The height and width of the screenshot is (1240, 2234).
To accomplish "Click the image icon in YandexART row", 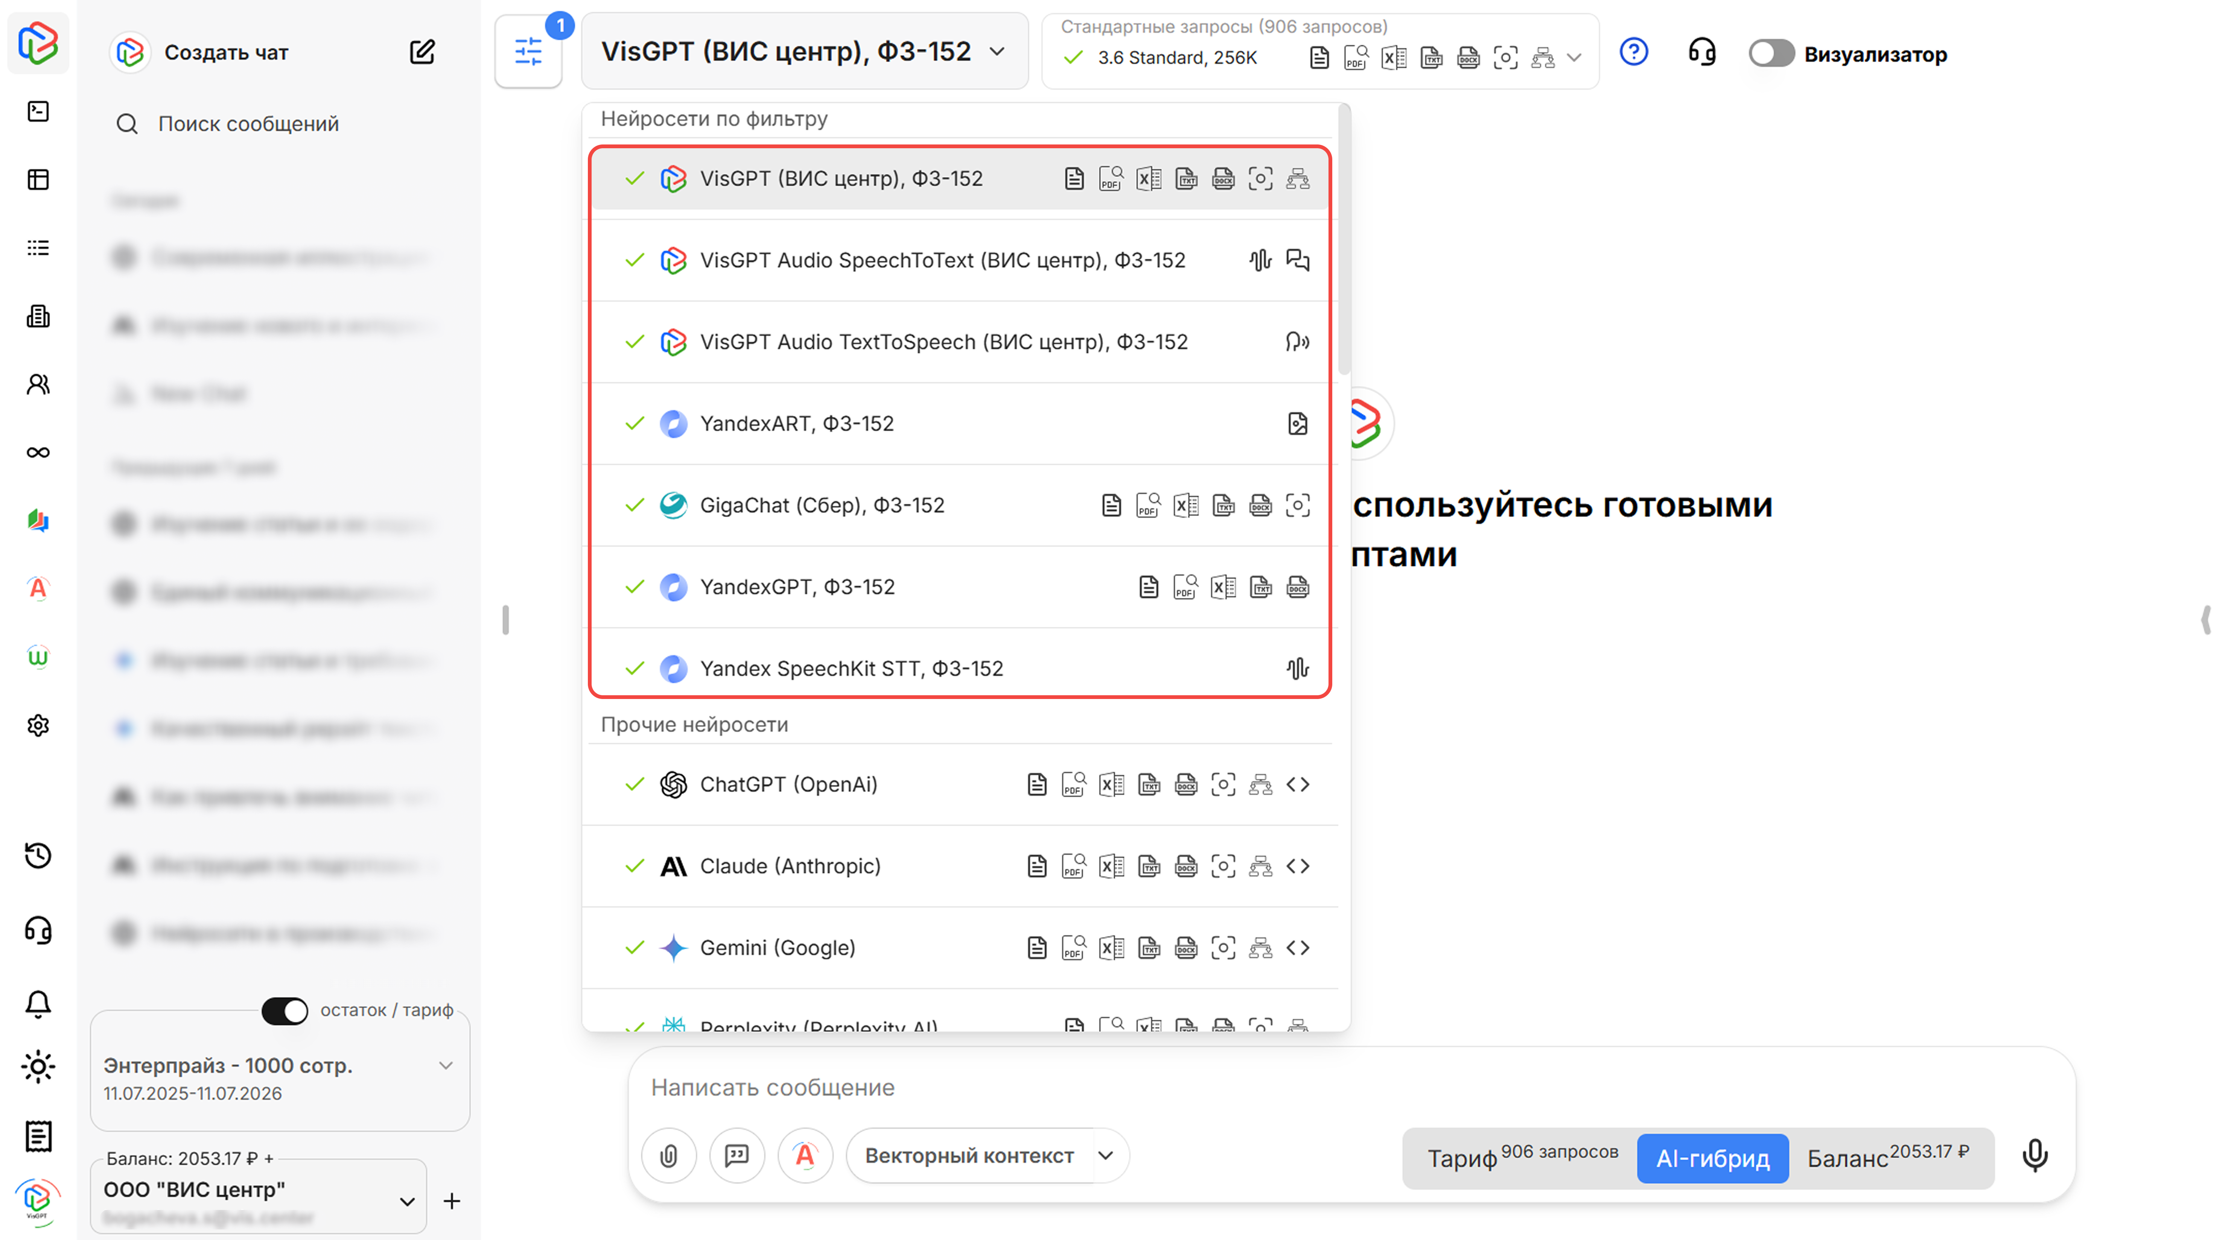I will 1298,423.
